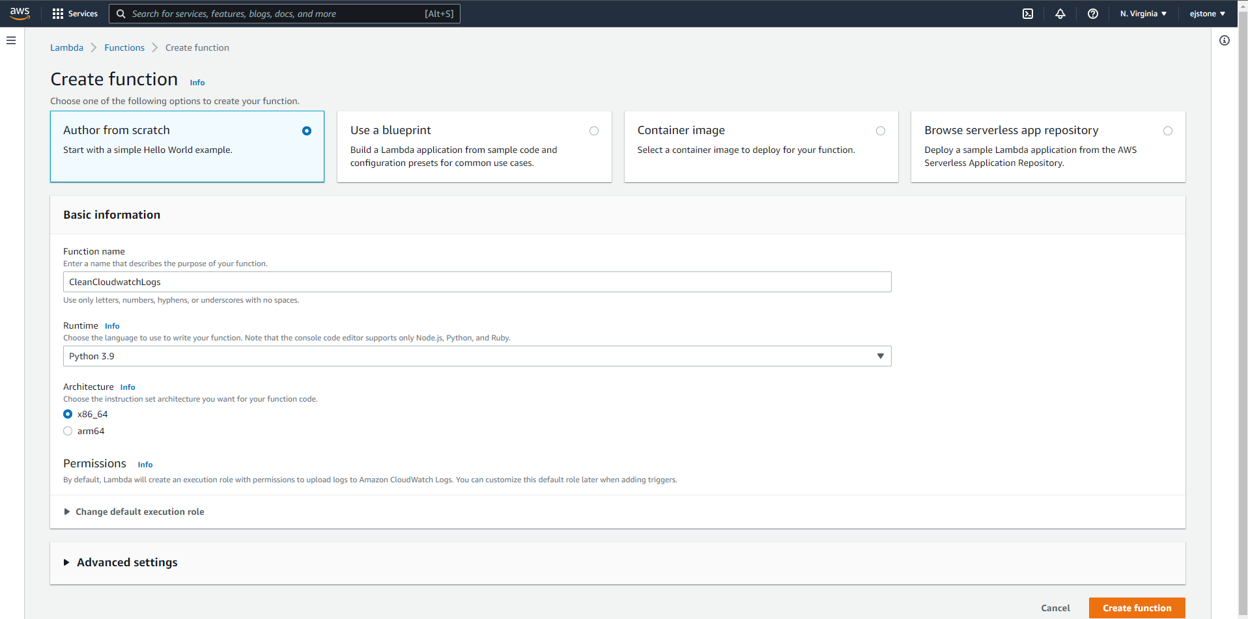1248x619 pixels.
Task: Open the ejstone account menu
Action: pos(1208,14)
